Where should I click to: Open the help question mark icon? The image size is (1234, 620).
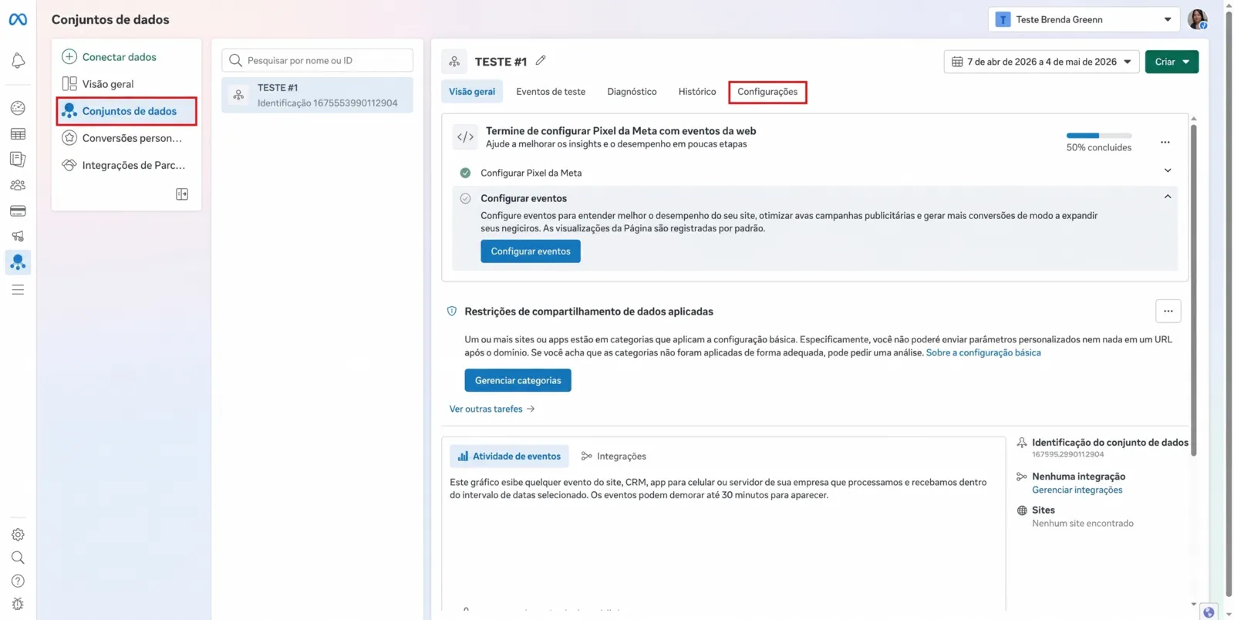point(18,581)
